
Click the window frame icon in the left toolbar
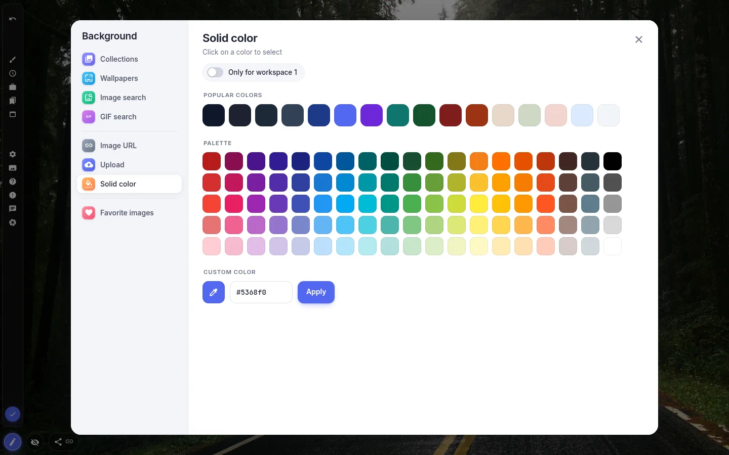click(13, 114)
